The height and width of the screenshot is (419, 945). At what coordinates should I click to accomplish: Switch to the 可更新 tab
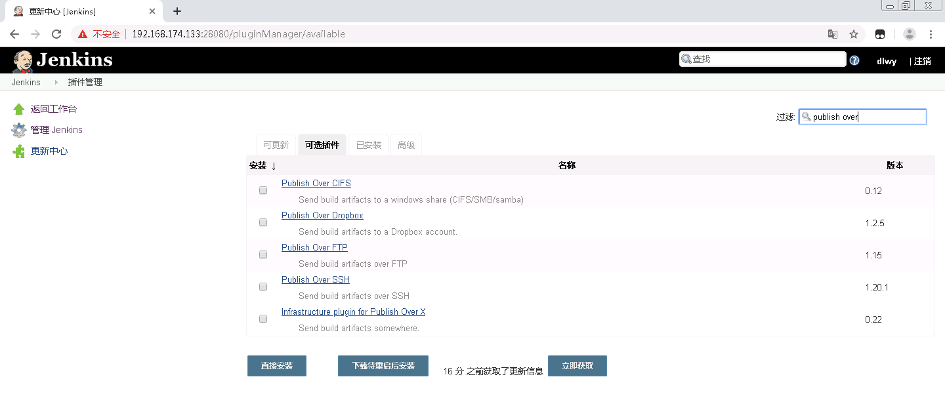pyautogui.click(x=276, y=145)
